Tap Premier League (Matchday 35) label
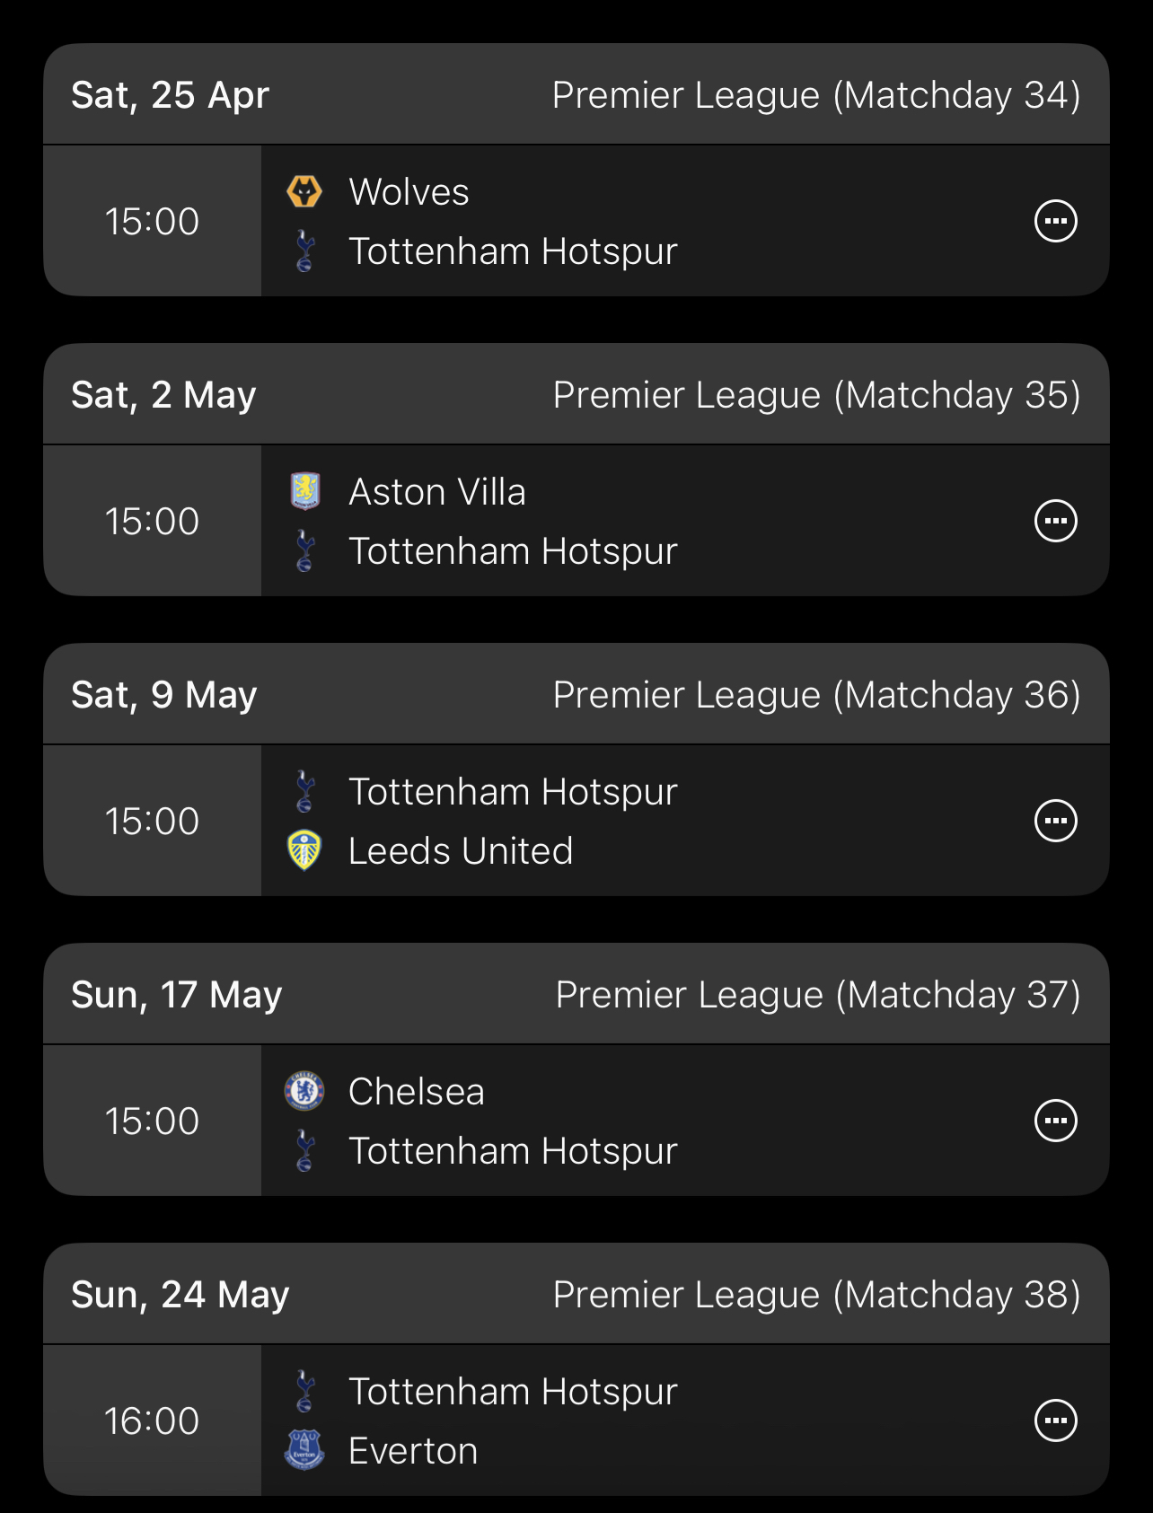The image size is (1153, 1513). click(816, 395)
